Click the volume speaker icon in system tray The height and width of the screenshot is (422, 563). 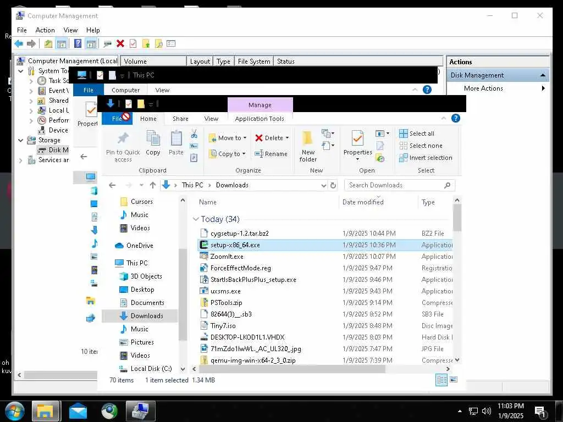pos(487,411)
